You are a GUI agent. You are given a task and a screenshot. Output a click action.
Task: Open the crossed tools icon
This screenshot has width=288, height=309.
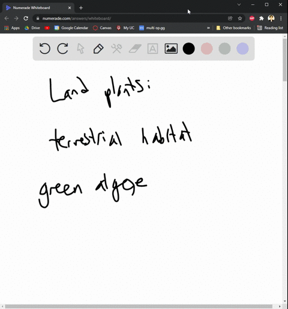116,49
